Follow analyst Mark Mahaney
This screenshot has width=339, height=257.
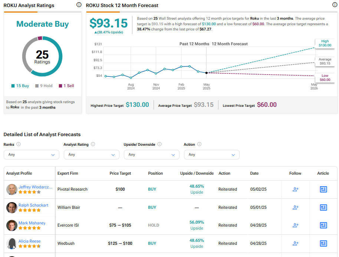[x=295, y=225]
